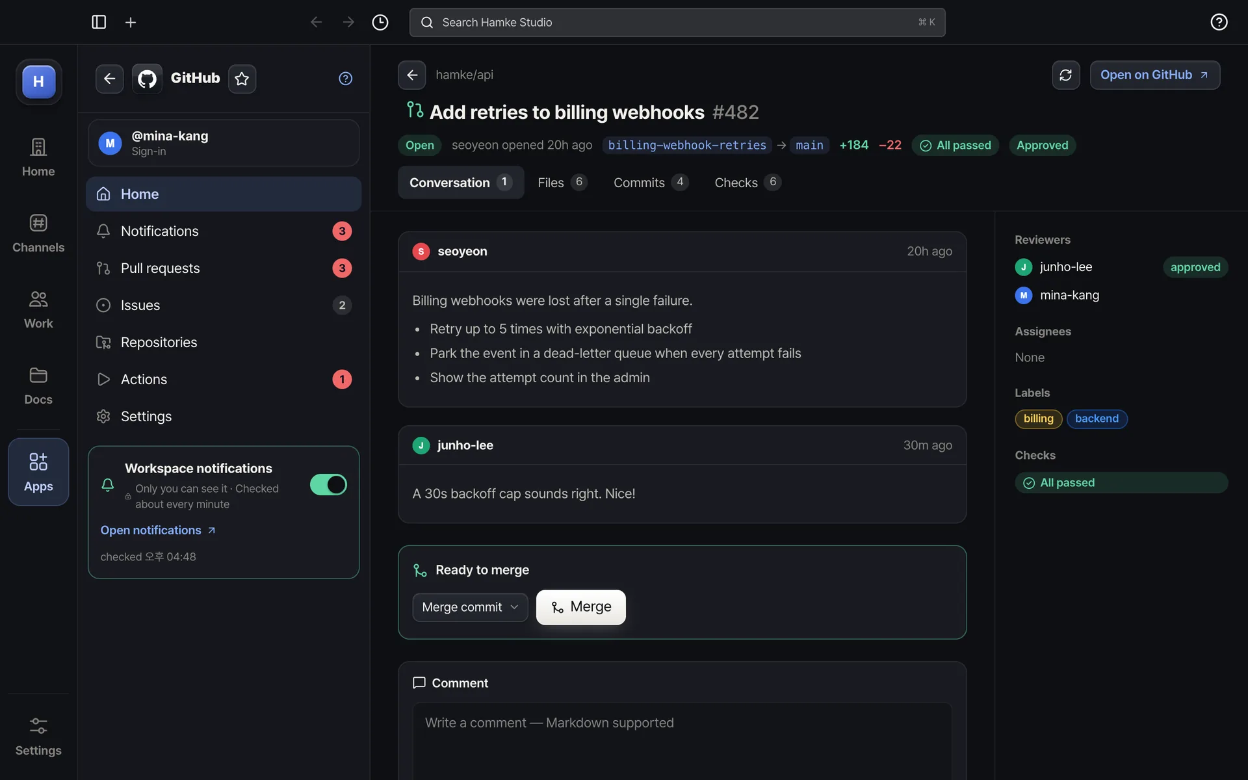Switch to the Commits tab
The image size is (1248, 780).
[651, 183]
